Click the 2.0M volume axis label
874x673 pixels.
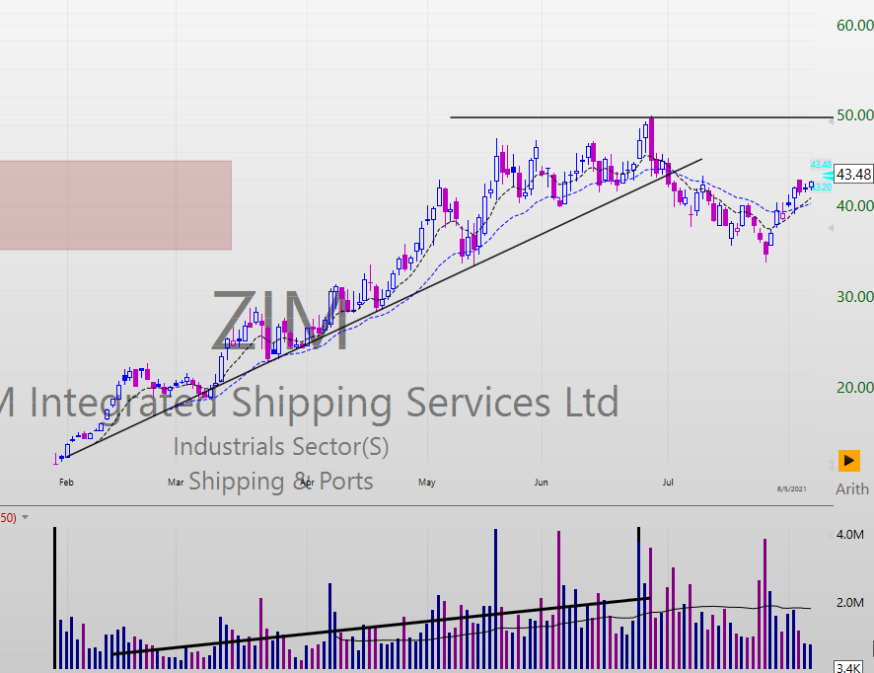[850, 603]
